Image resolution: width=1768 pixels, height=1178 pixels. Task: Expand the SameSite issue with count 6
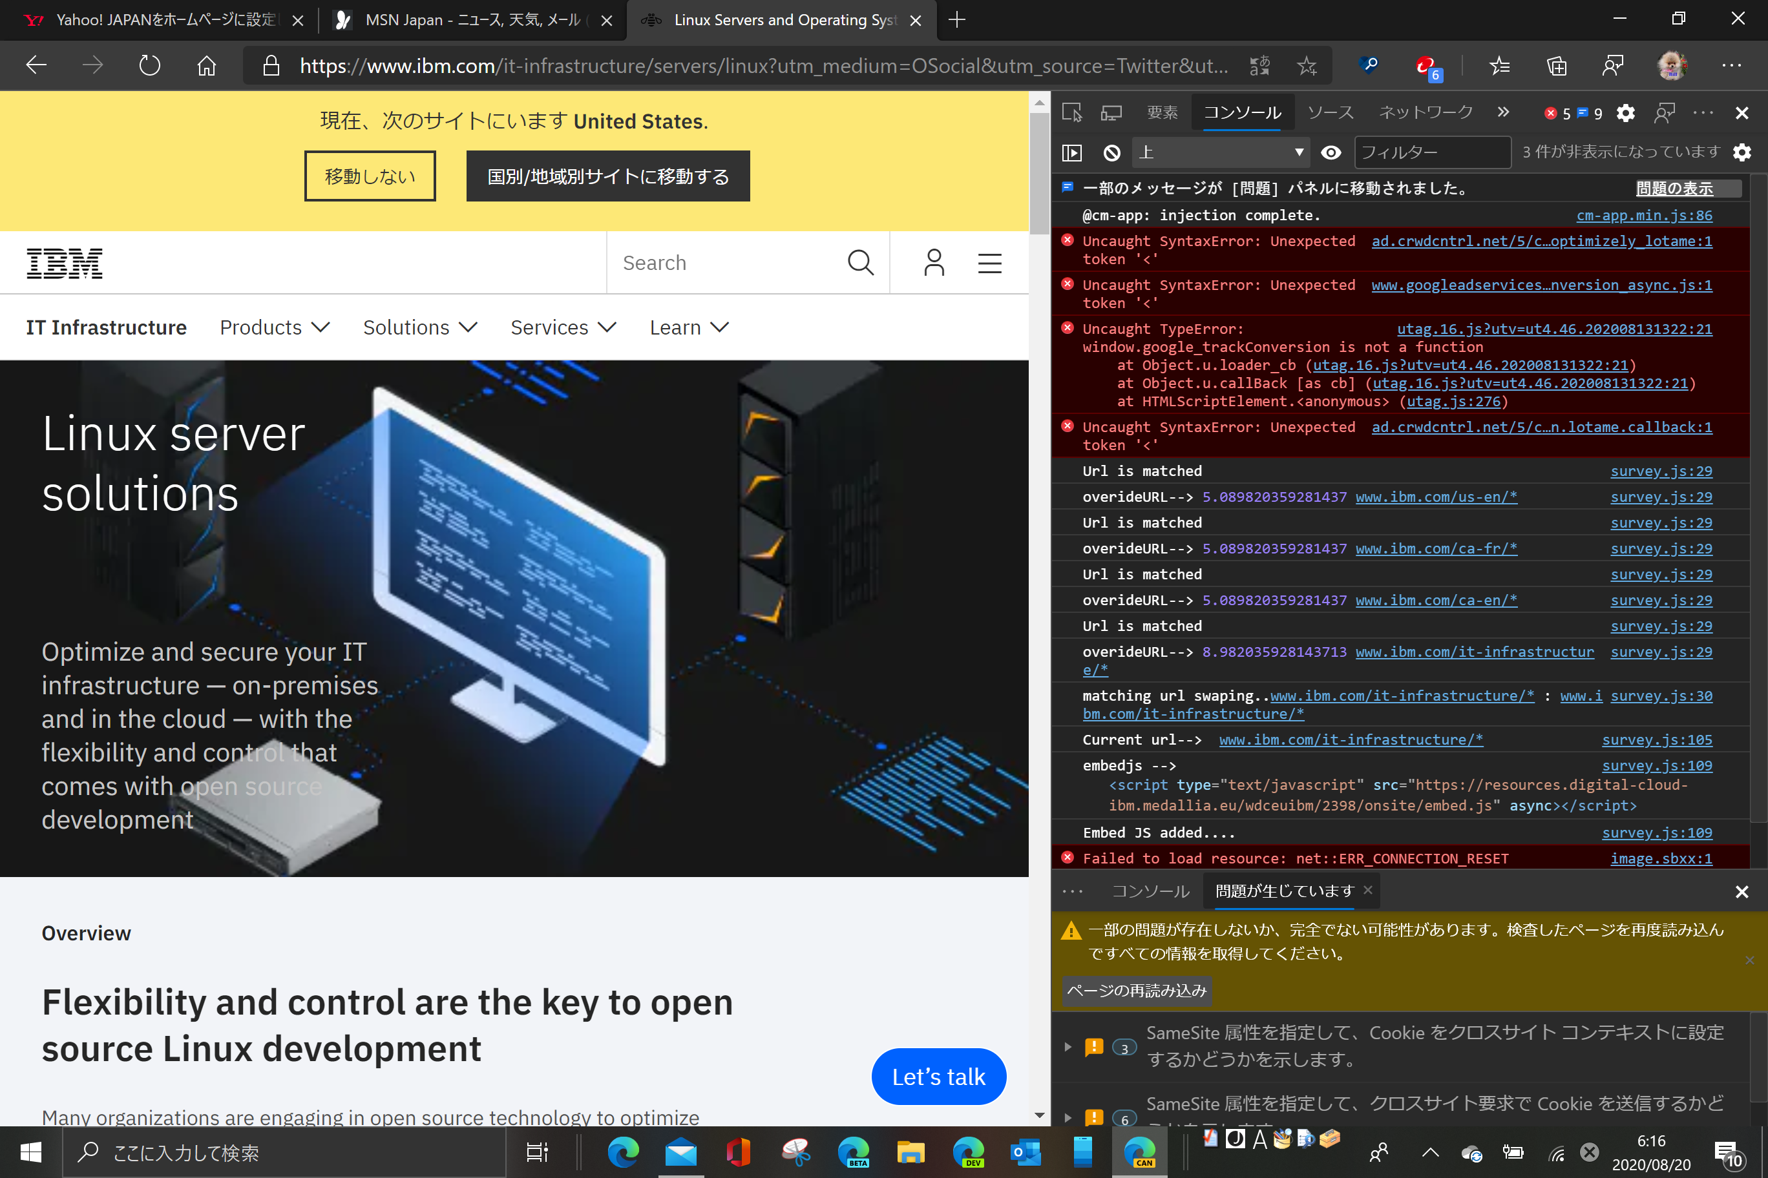(x=1068, y=1117)
